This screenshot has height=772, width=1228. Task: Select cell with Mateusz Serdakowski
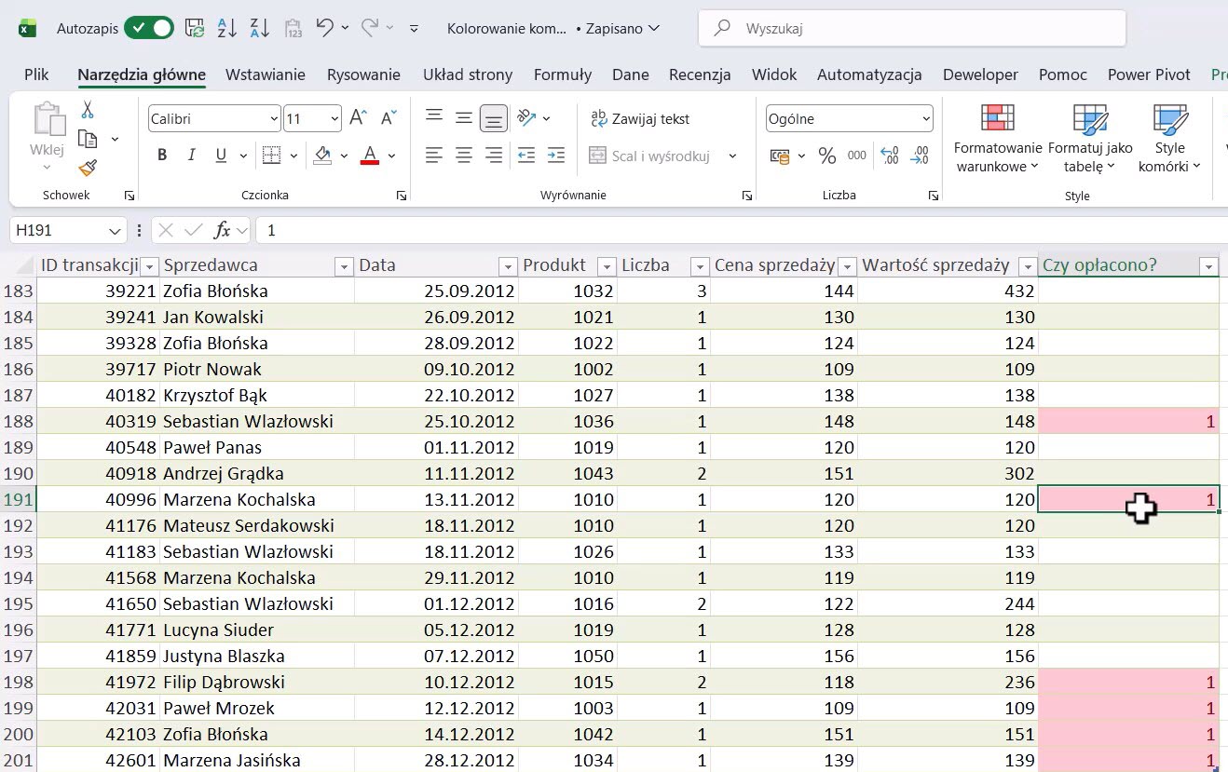pyautogui.click(x=258, y=525)
